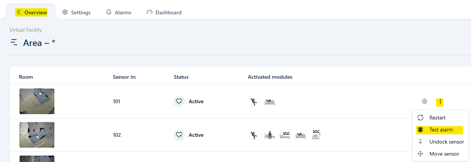Click the Active heart status icon for 102

point(179,135)
